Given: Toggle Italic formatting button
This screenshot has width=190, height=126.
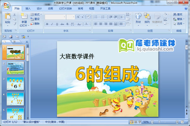Looking at the screenshot, I should point(52,24).
